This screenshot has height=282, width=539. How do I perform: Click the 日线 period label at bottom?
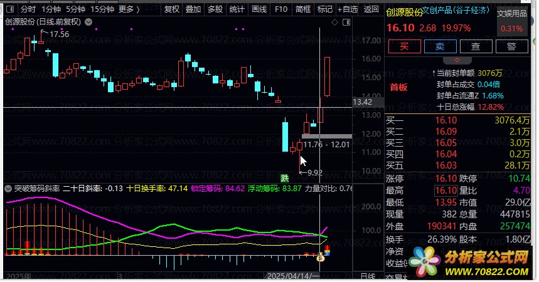click(x=368, y=276)
